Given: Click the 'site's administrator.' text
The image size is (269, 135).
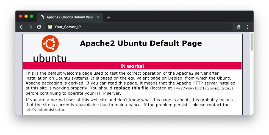Looking at the screenshot, I should pos(46,110).
